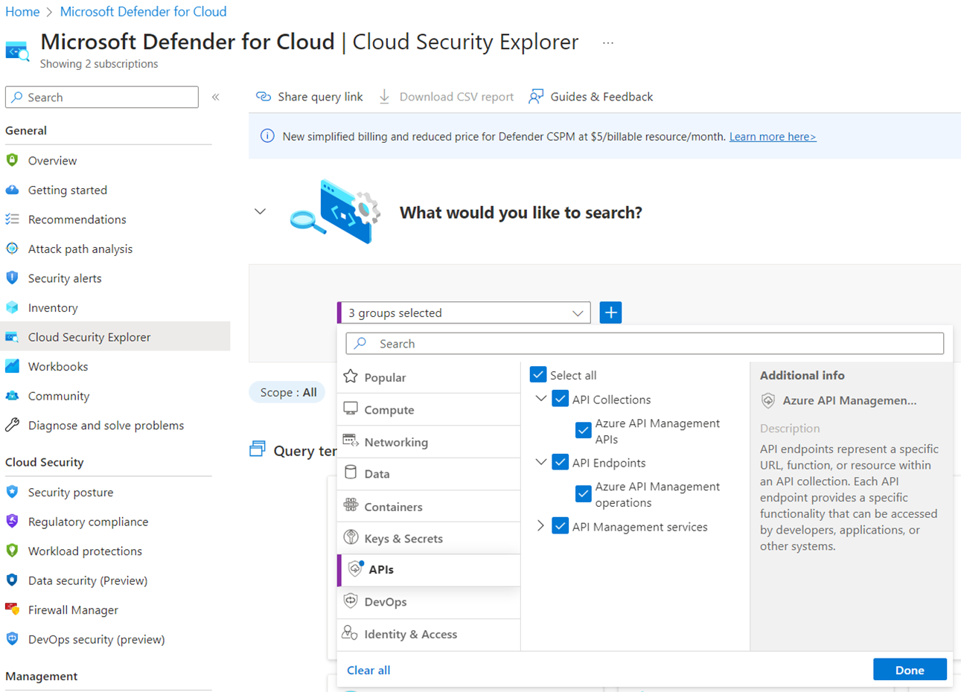
Task: Click the Clear all link
Action: tap(368, 670)
